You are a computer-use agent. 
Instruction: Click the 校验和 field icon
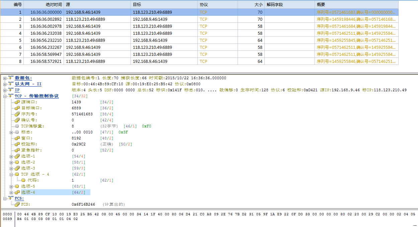coord(17,144)
